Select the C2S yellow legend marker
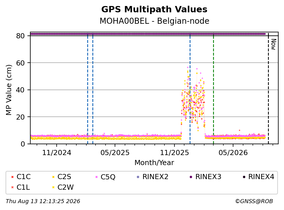 click(53, 177)
